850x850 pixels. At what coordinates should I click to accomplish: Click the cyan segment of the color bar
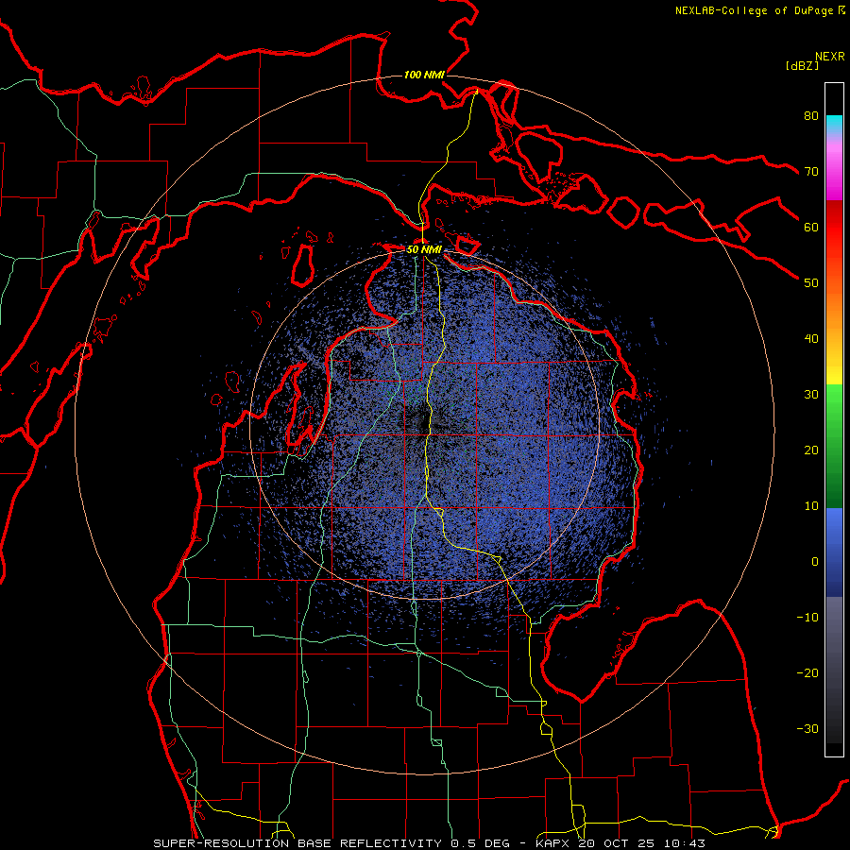coord(834,125)
